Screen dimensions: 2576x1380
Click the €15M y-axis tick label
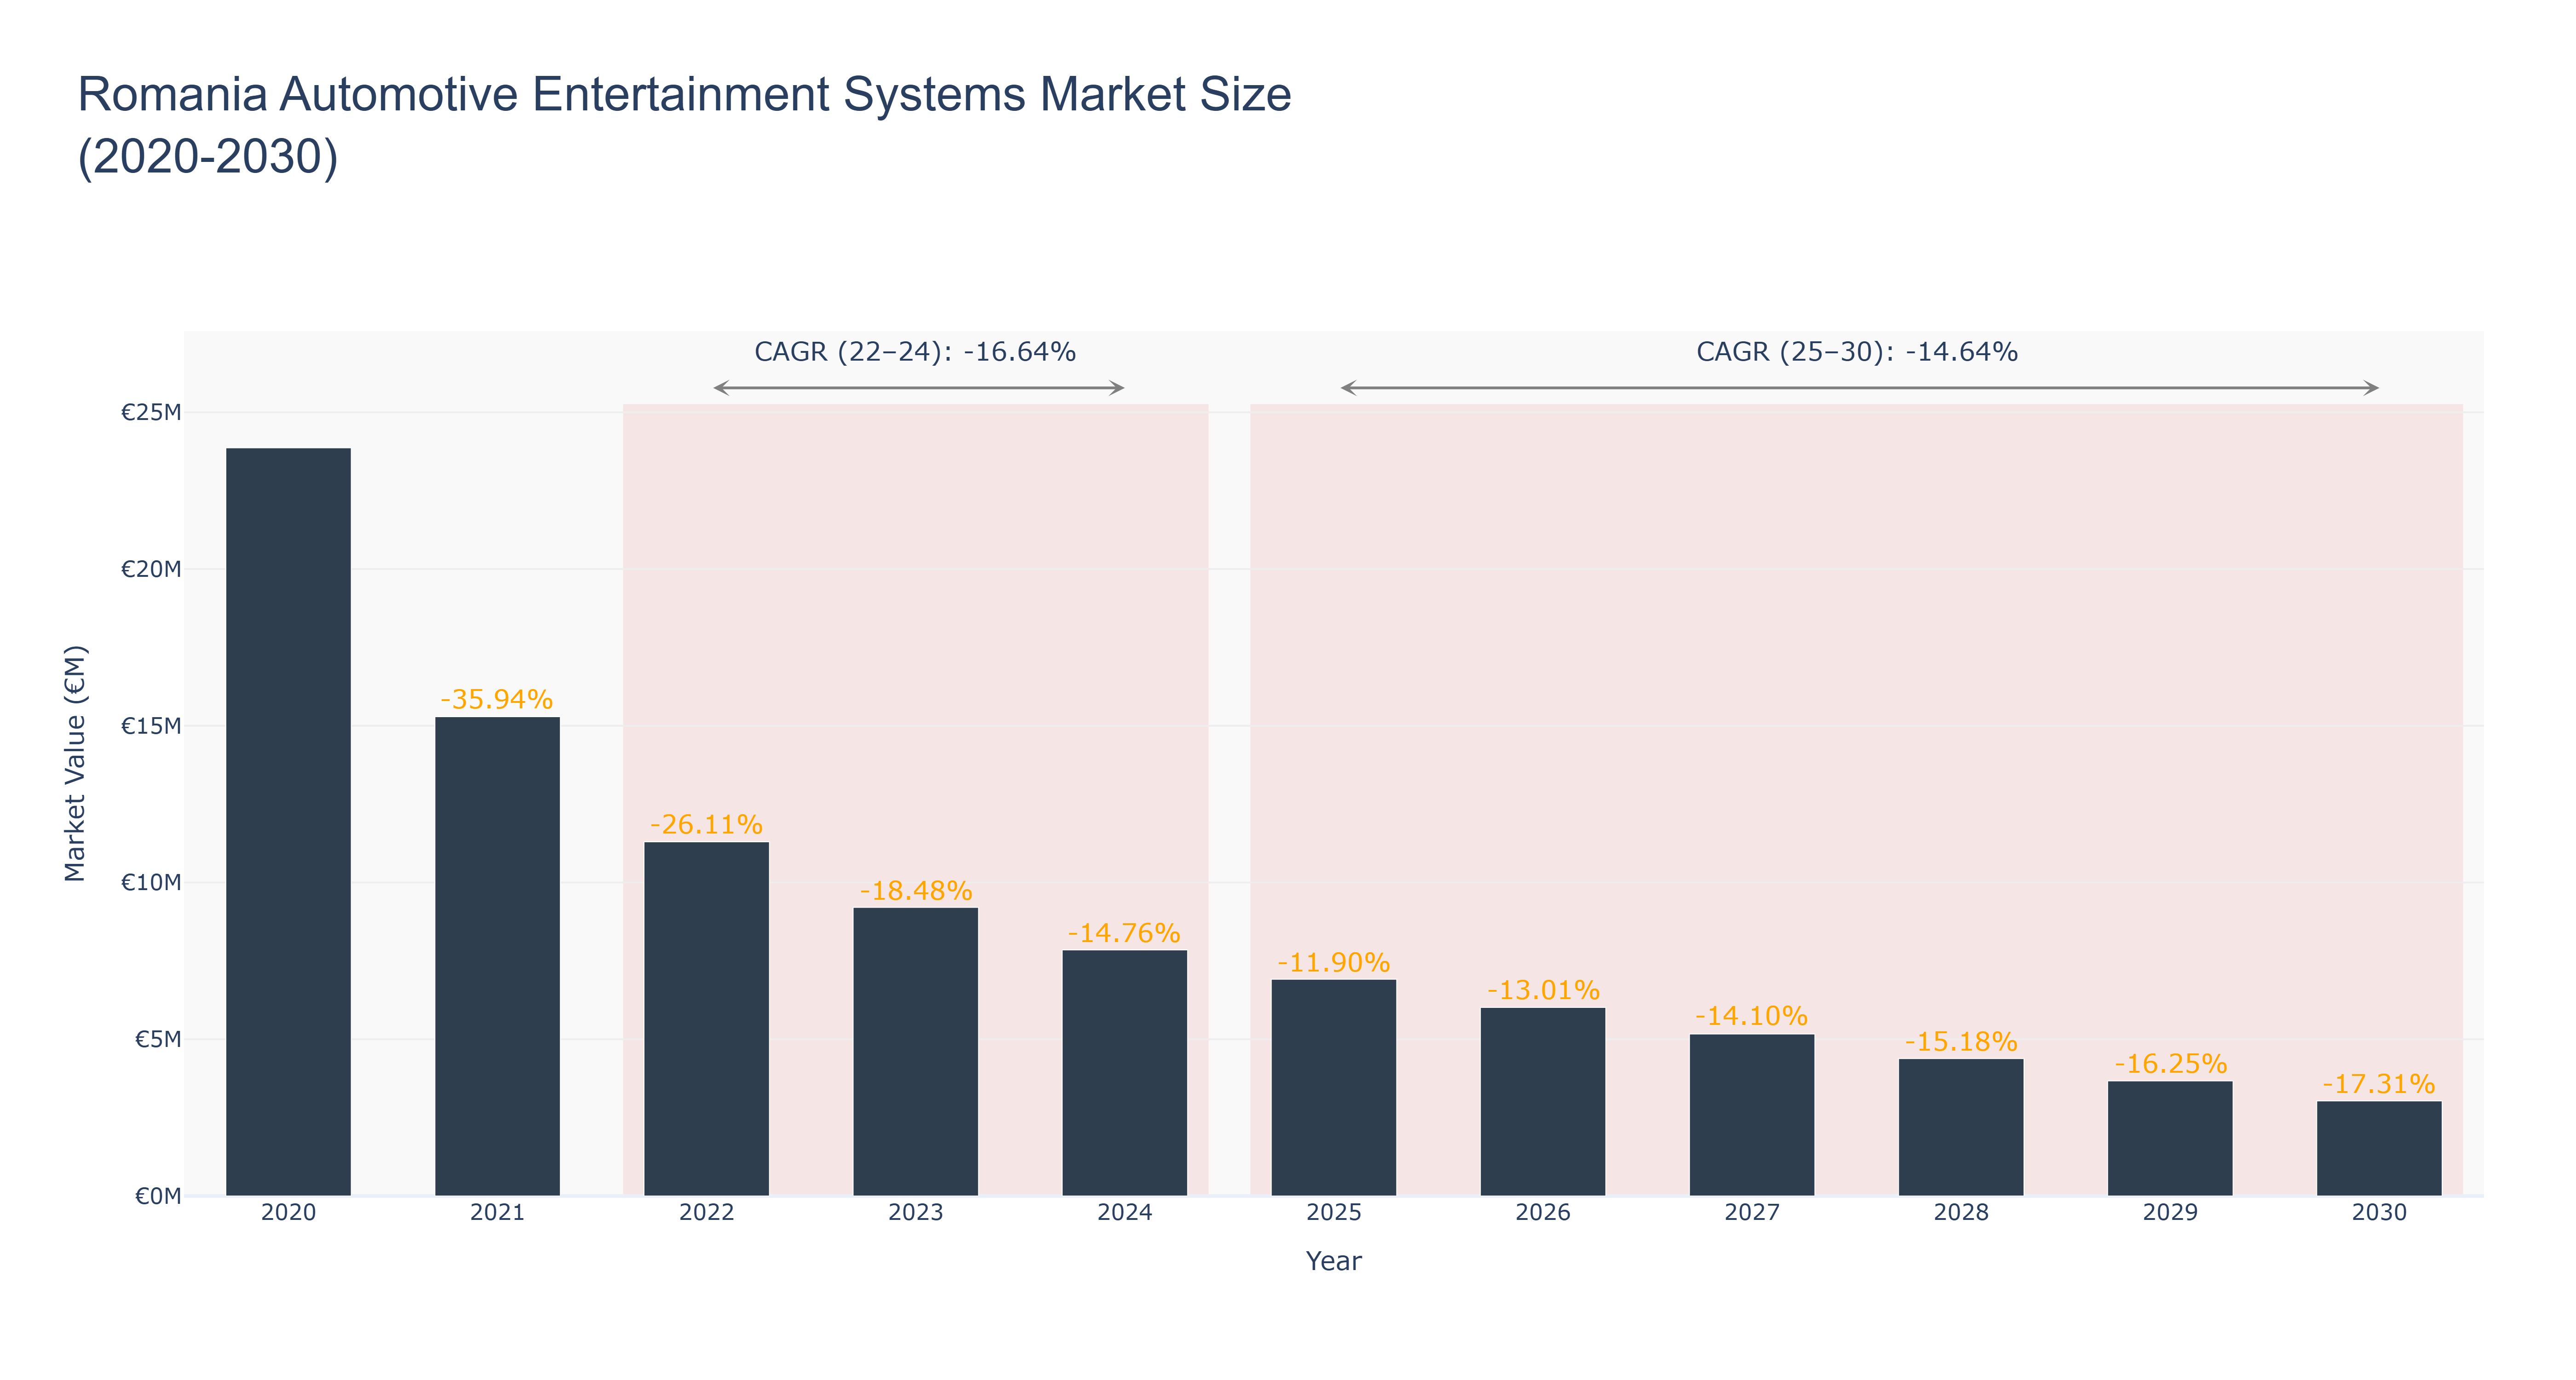pos(151,726)
